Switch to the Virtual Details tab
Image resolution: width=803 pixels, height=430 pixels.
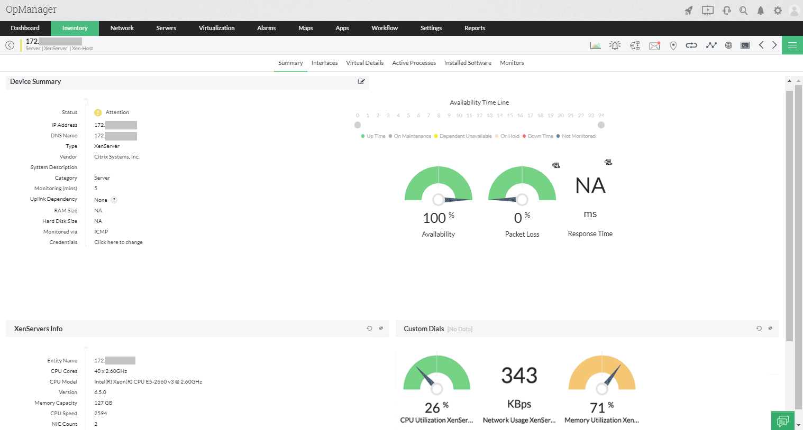364,63
